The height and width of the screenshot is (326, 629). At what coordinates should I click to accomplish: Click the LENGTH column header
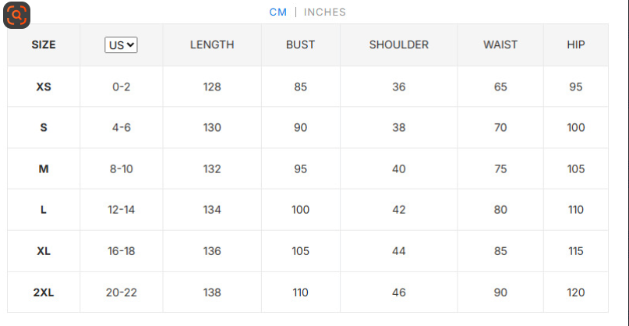[212, 45]
